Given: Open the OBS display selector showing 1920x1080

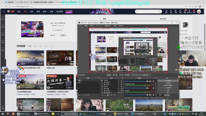Looking at the screenshot, I should pyautogui.click(x=138, y=75).
